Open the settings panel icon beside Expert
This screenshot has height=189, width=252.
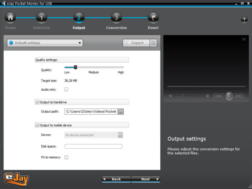(x=153, y=43)
